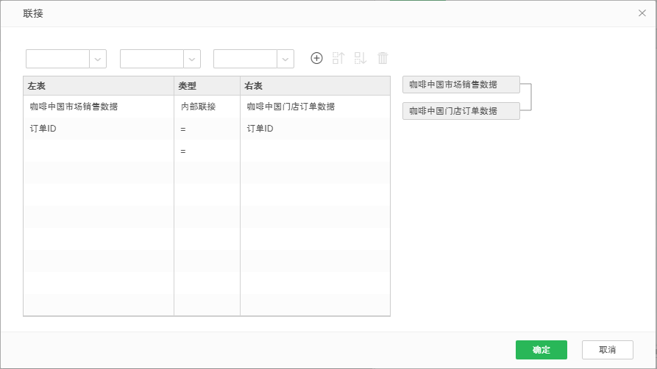657x369 pixels.
Task: Click the empty row's = operator cell
Action: tap(184, 151)
